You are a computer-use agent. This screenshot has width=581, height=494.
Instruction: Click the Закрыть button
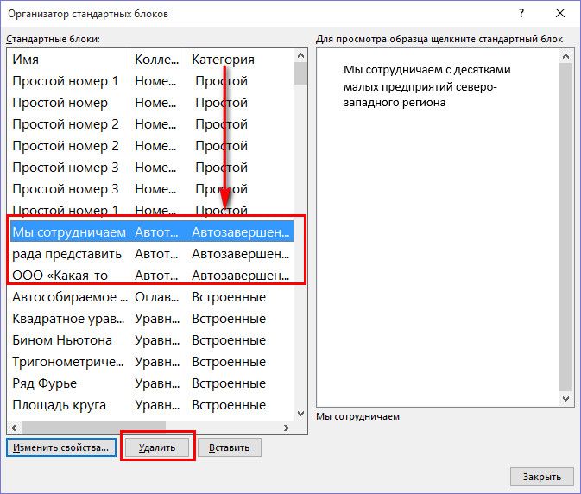541,476
